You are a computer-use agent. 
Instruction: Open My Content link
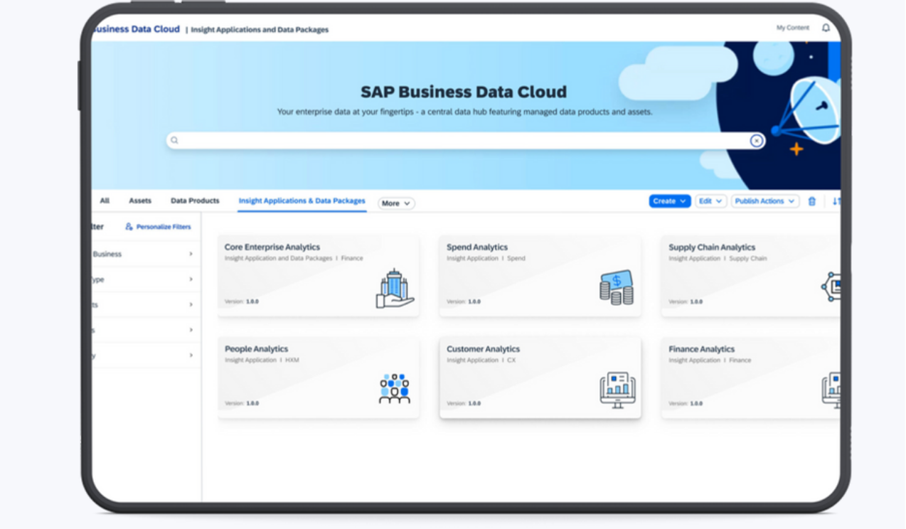pos(792,28)
